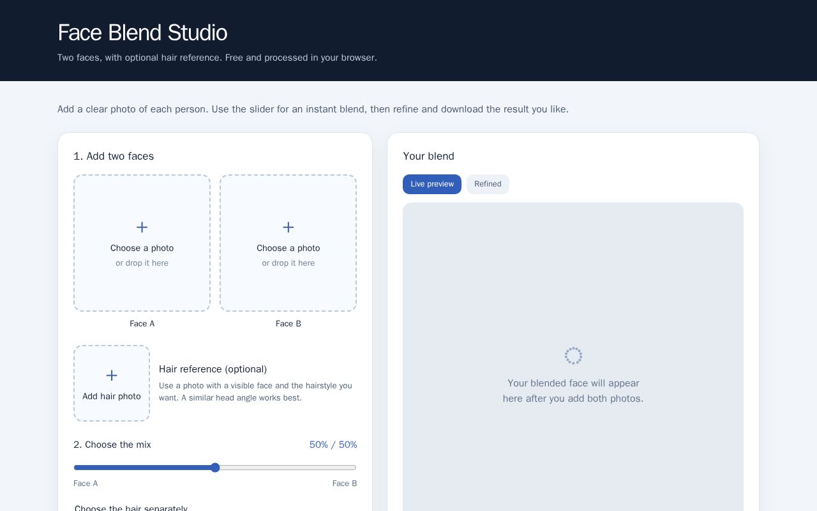
Task: Click the "Face B" label below the slider
Action: coord(345,484)
